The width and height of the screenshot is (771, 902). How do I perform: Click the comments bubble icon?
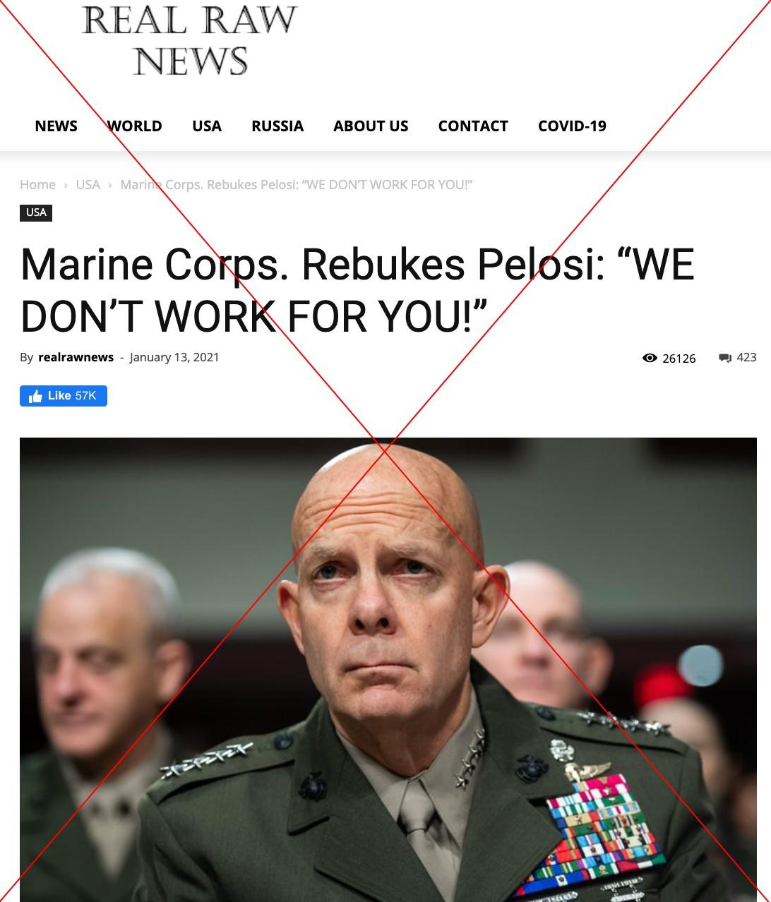[725, 358]
